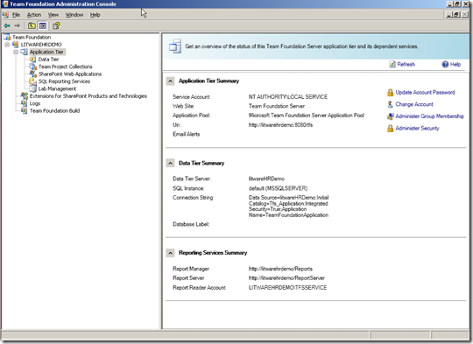Click the Up one level folder icon

(32, 26)
